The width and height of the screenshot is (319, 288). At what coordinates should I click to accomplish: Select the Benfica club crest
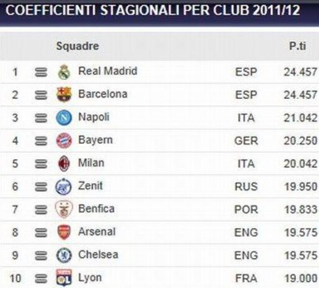(64, 209)
